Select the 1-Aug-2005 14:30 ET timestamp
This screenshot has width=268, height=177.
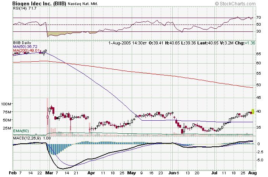pyautogui.click(x=127, y=43)
